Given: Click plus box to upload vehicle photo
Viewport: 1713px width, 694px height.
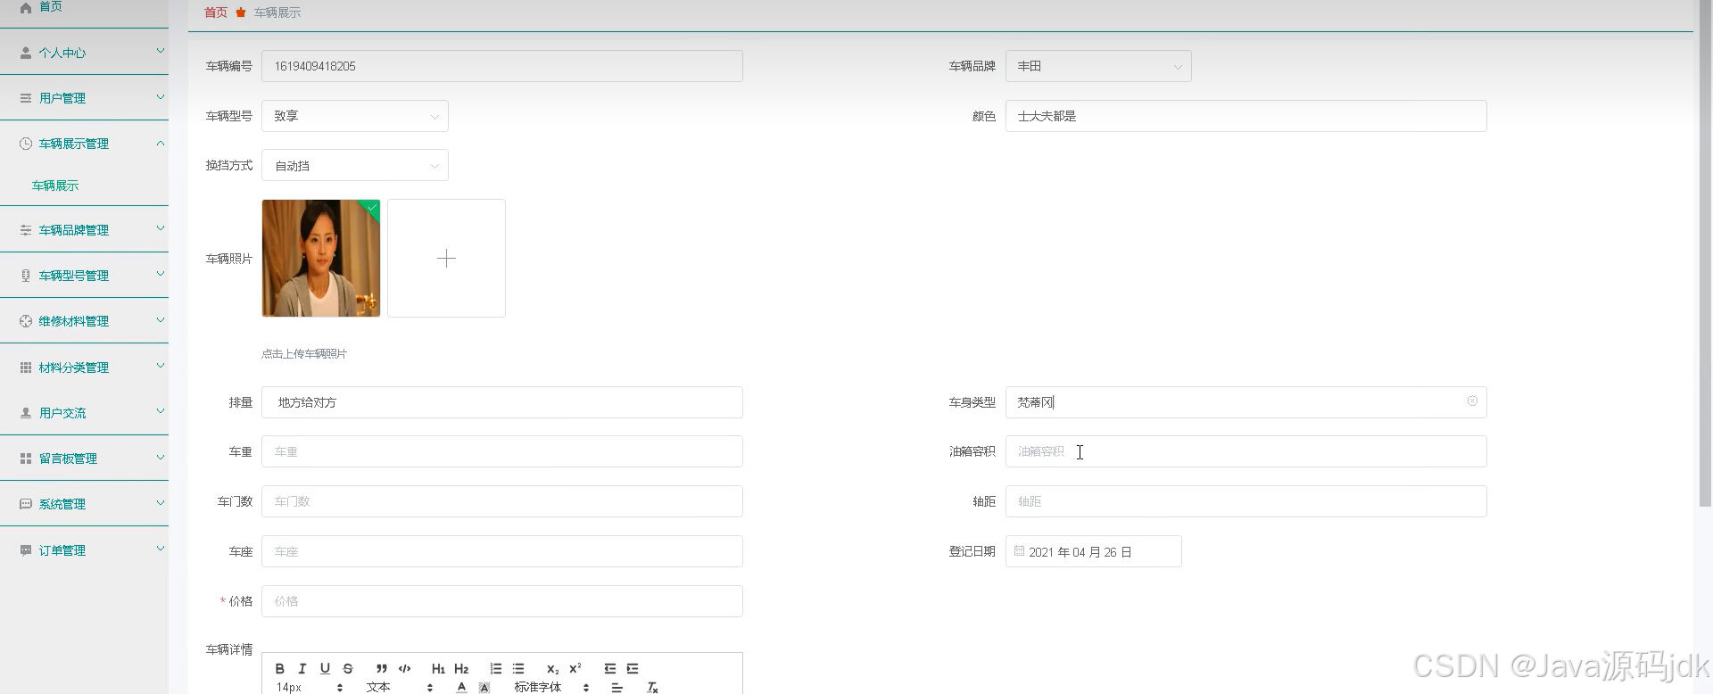Looking at the screenshot, I should [446, 258].
